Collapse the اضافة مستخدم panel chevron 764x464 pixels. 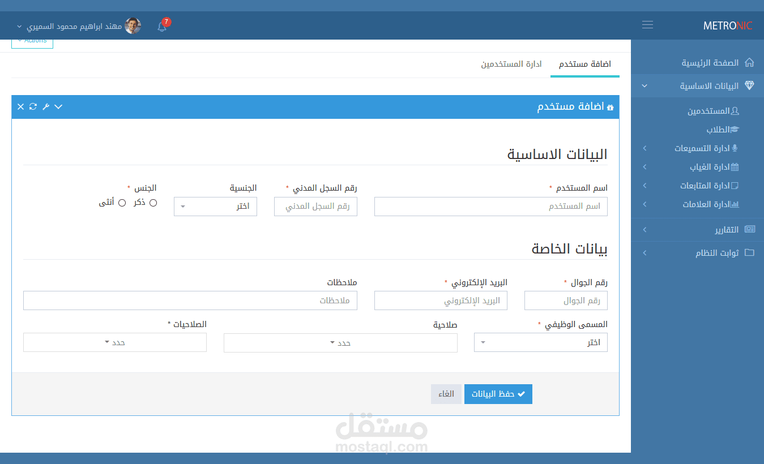point(58,106)
